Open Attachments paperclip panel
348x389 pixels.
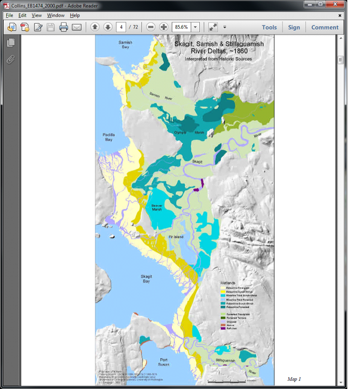11,59
